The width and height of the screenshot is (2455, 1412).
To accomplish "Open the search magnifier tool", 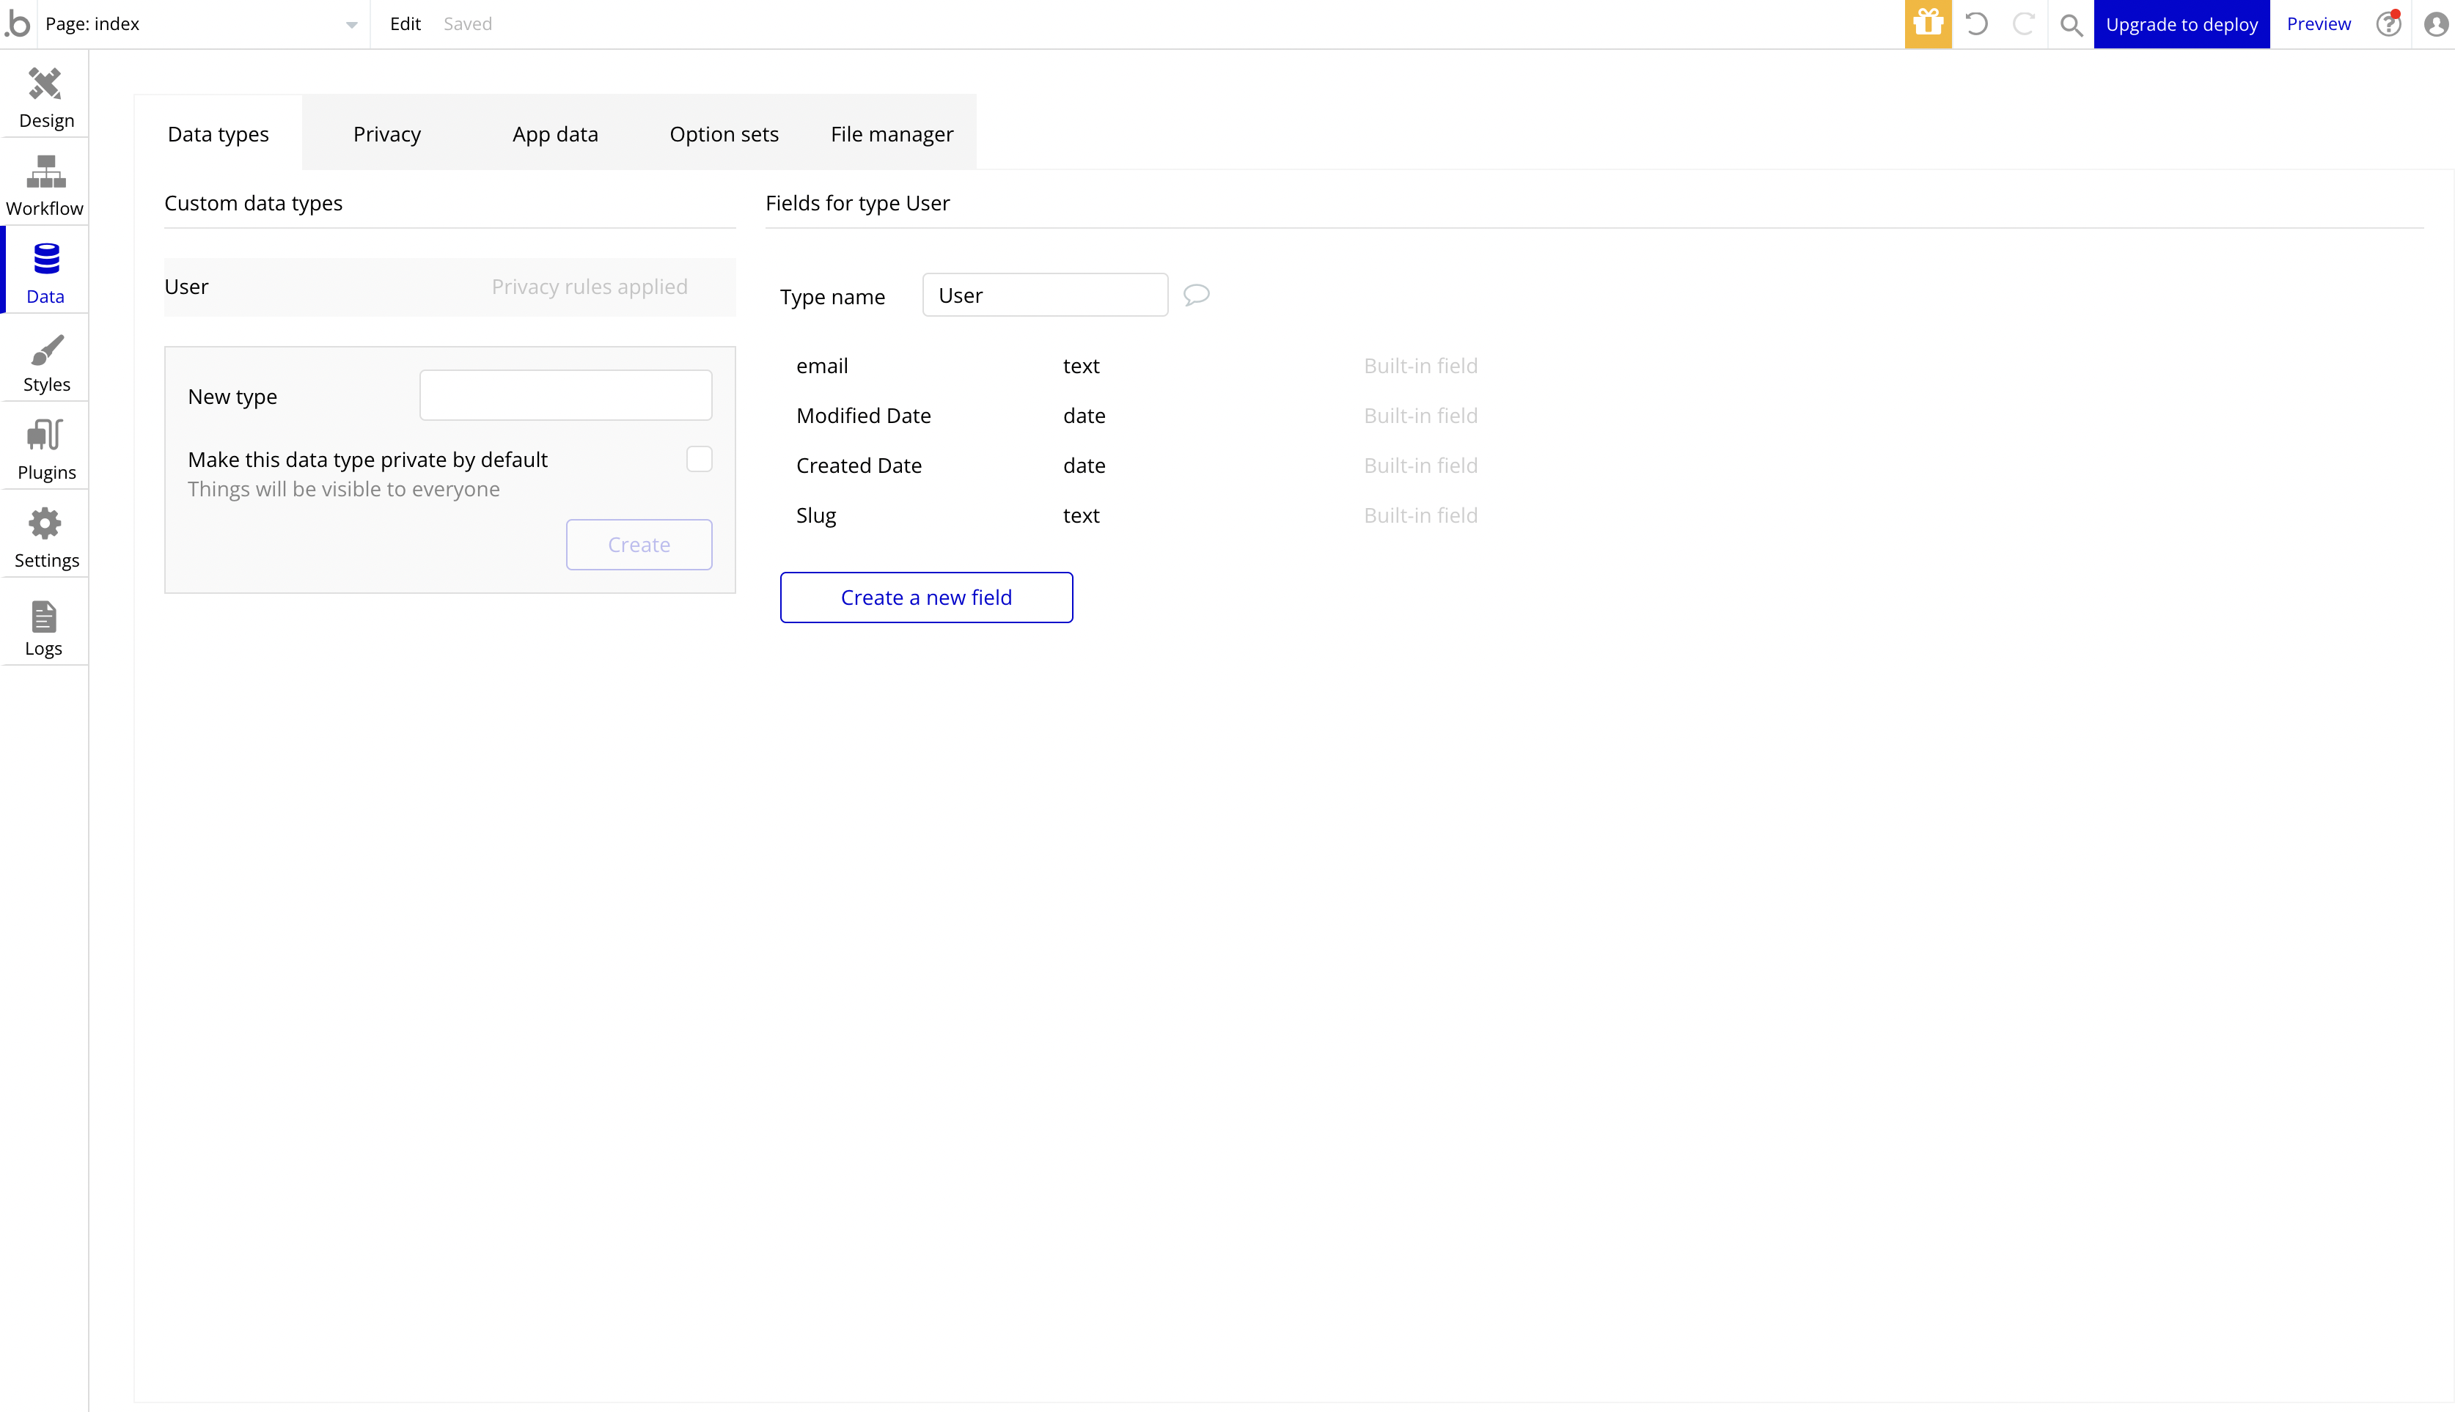I will pyautogui.click(x=2071, y=24).
